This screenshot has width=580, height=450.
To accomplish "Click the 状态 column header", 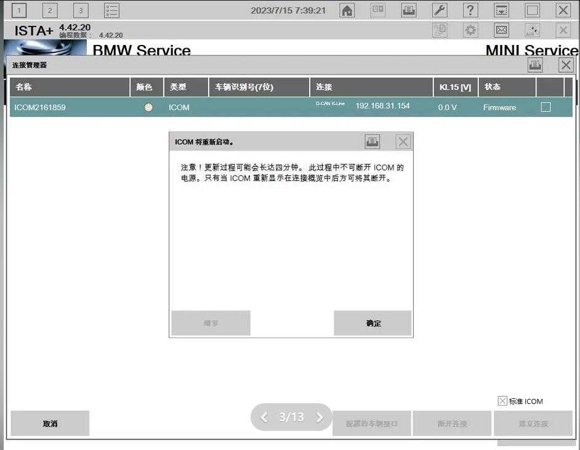I will (x=507, y=87).
